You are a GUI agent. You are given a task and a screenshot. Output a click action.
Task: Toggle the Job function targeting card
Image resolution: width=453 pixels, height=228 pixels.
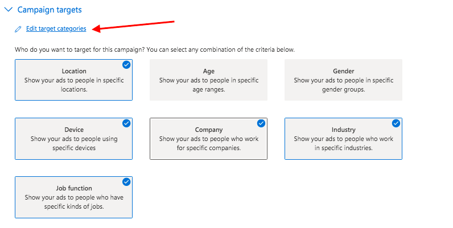(73, 197)
